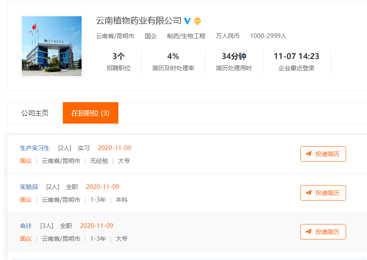367x260 pixels.
Task: Click the 3个 招聘职位 statistic
Action: pos(118,62)
